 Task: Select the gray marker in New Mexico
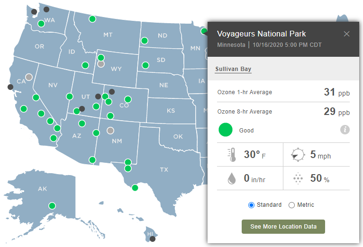110,131
